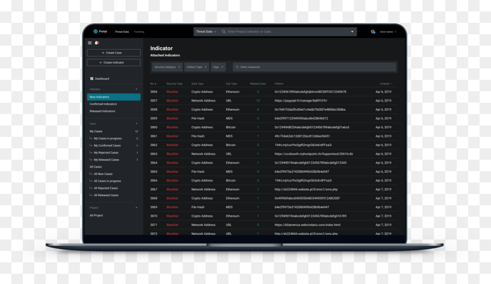The height and width of the screenshot is (284, 491).
Task: Open related case count 12 for row 3857
Action: (258, 101)
